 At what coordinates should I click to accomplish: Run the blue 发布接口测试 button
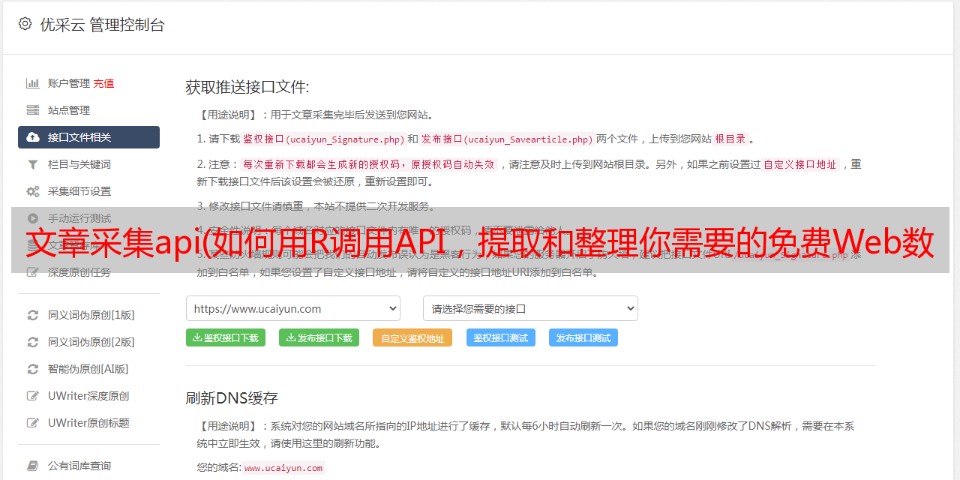tap(583, 338)
